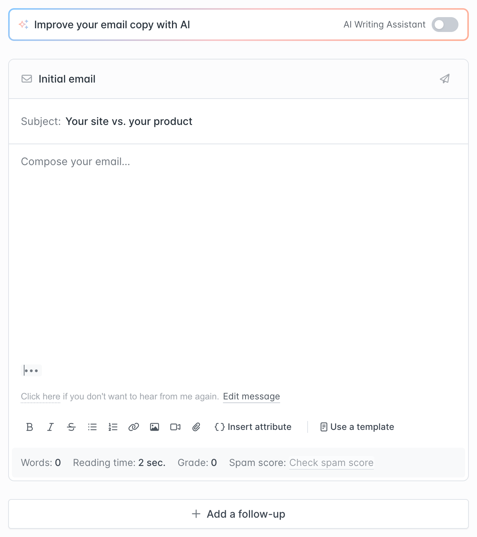
Task: Insert a video into the email
Action: click(x=175, y=427)
